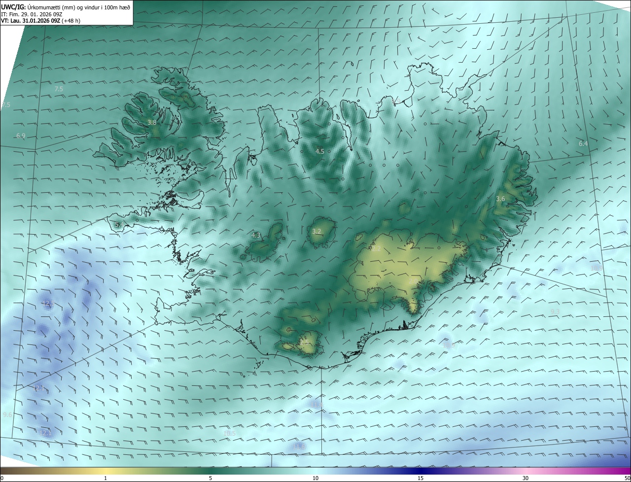Click the '7.5' value label on the map
This screenshot has width=631, height=482.
point(59,89)
